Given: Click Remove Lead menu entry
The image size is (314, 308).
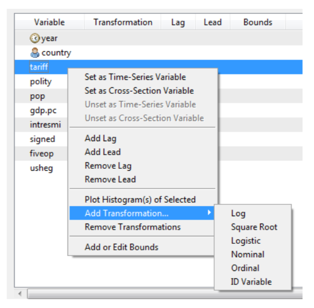Looking at the screenshot, I should pyautogui.click(x=110, y=179).
